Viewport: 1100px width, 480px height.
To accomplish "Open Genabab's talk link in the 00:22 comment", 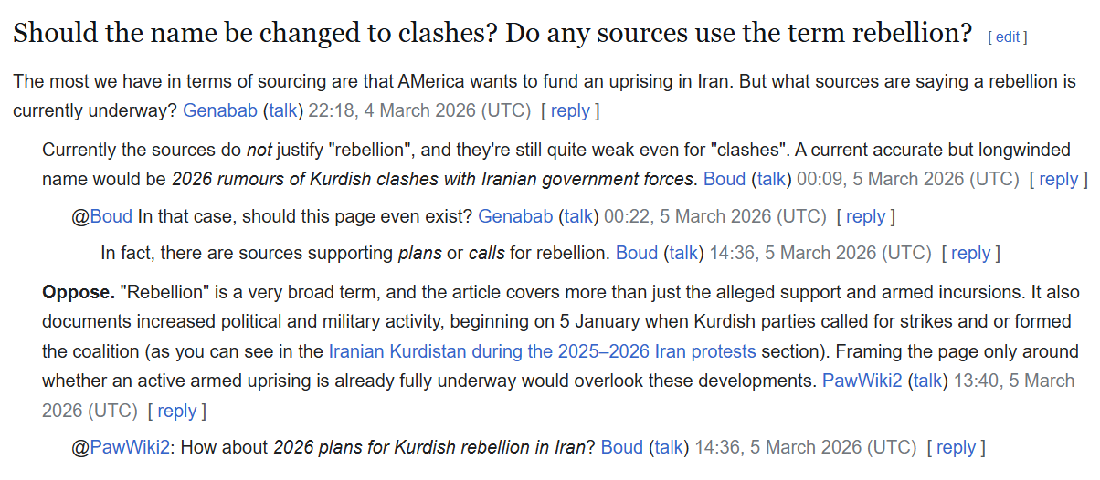I will click(x=578, y=216).
